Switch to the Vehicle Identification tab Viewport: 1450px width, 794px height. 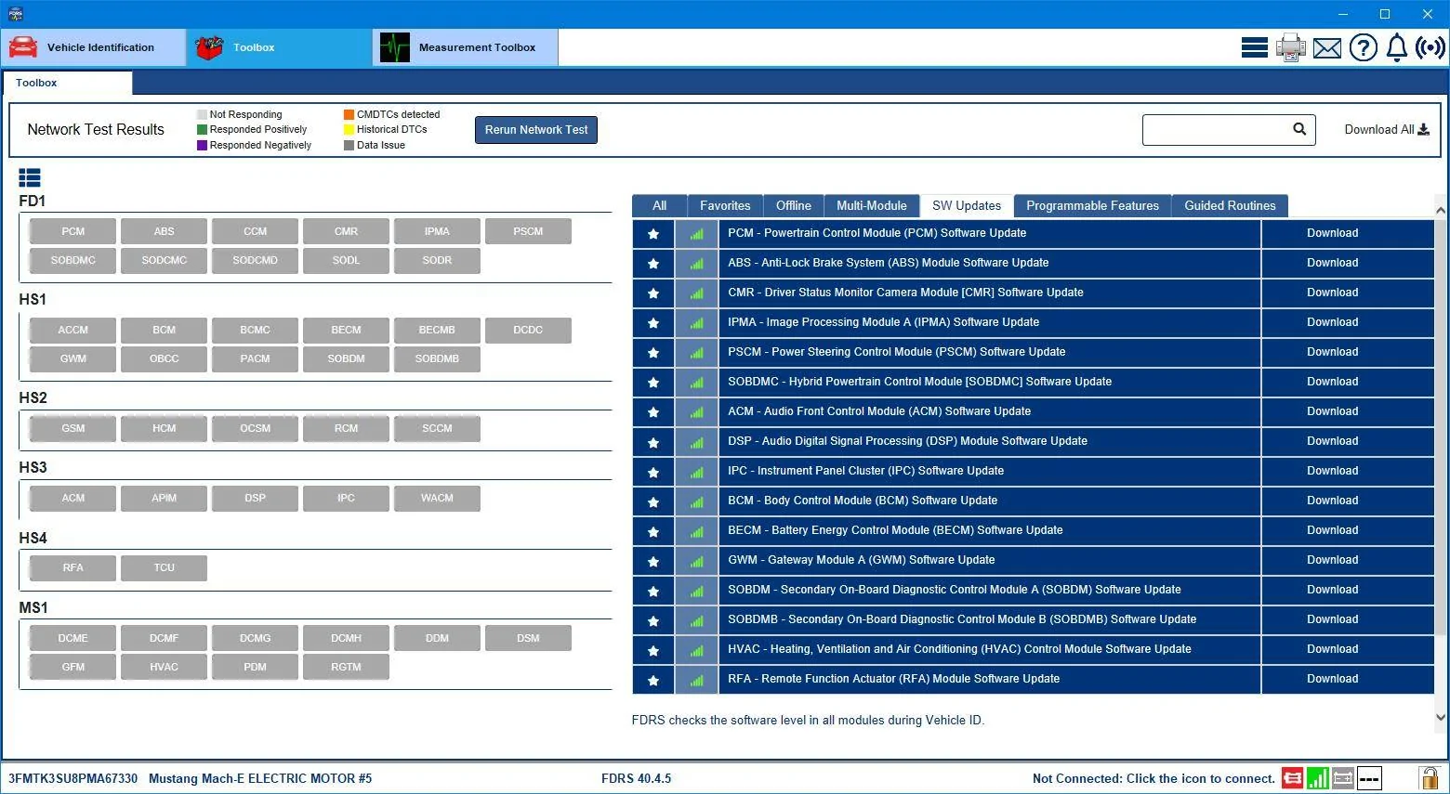[x=93, y=47]
